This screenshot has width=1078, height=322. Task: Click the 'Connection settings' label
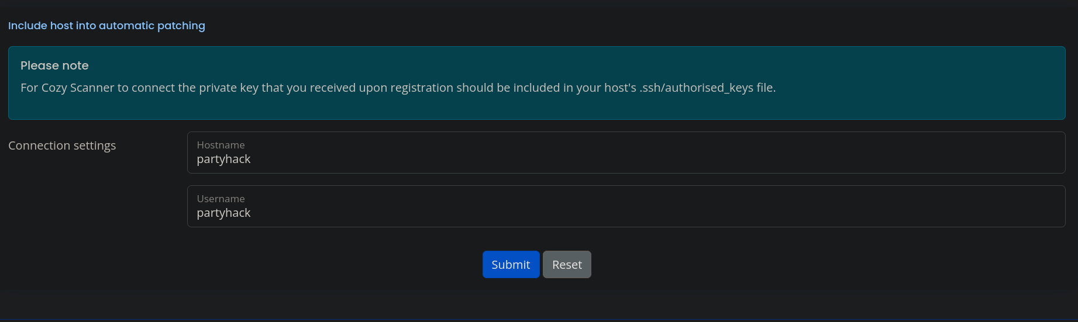[x=62, y=146]
